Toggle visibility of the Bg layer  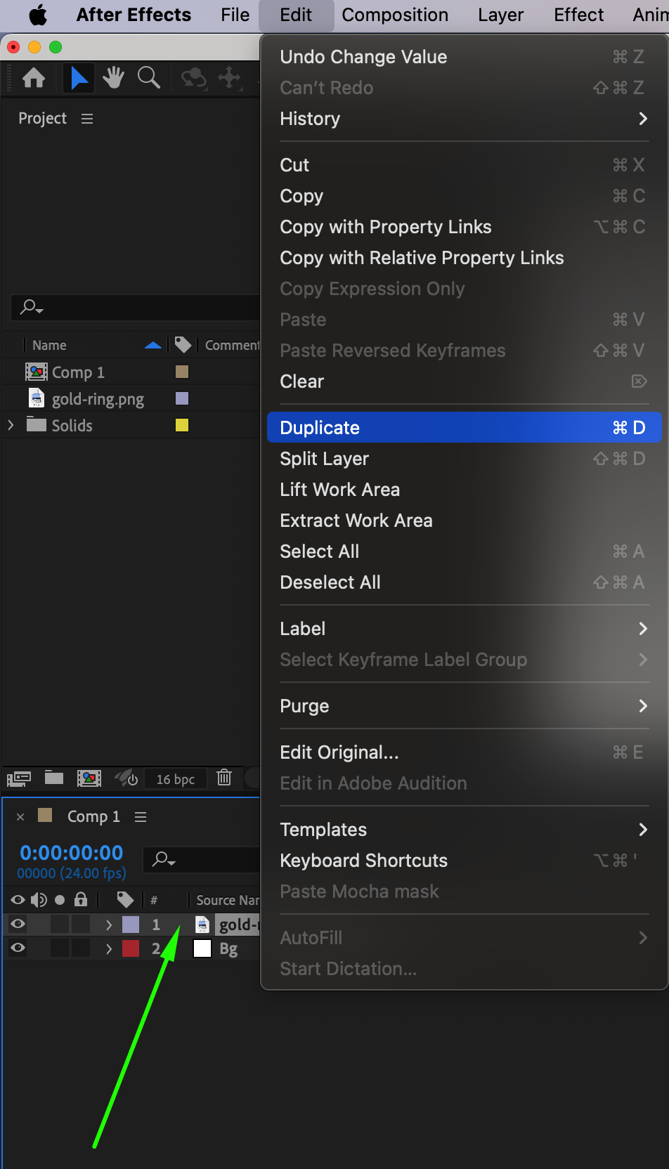[x=18, y=948]
